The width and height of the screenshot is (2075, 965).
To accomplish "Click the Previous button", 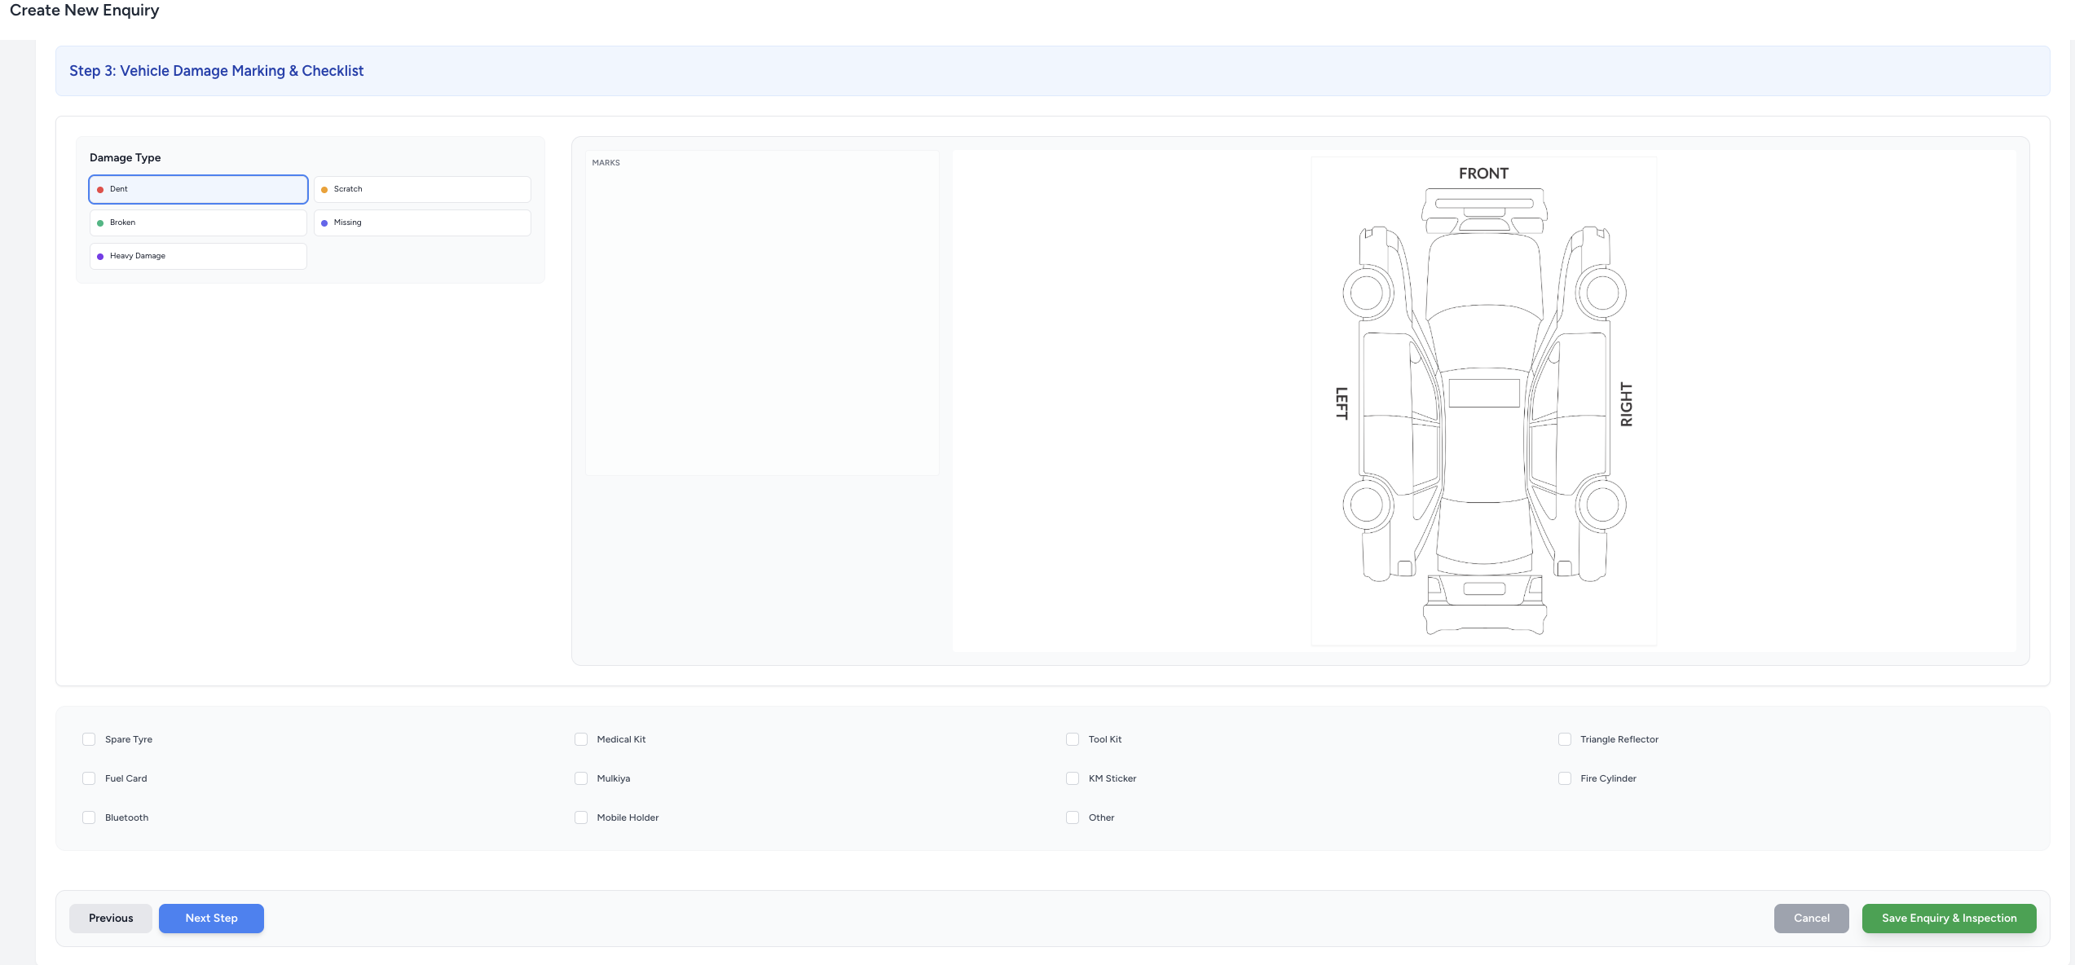I will (x=111, y=919).
